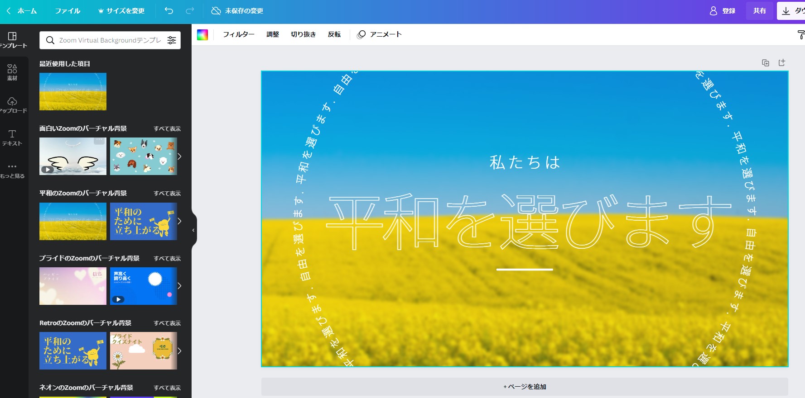
Task: Open the 共有 share button
Action: pos(760,11)
